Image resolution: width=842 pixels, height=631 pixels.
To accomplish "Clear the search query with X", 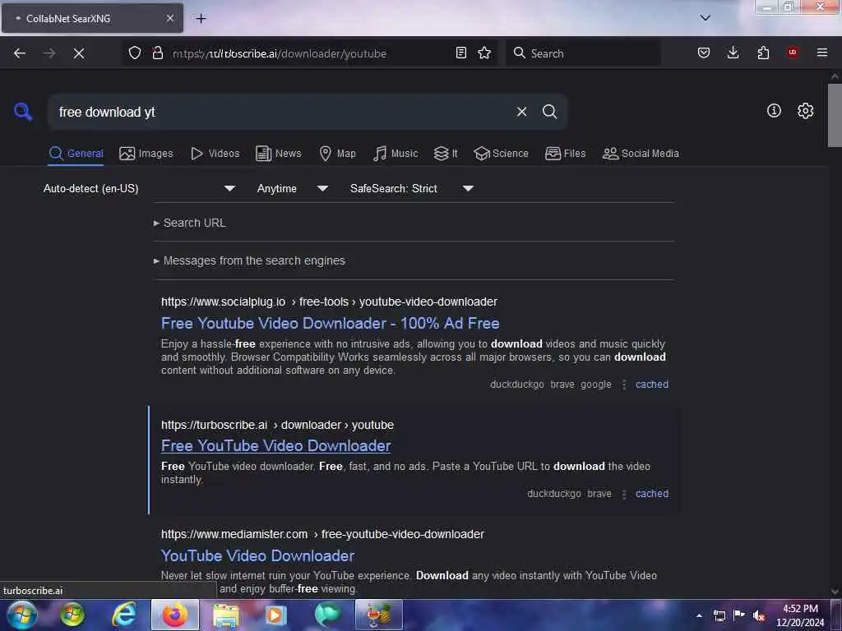I will (x=521, y=112).
